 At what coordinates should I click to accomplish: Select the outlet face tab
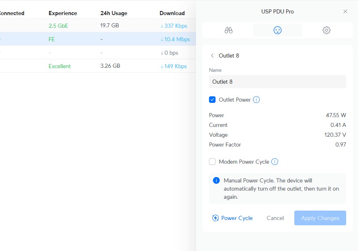[278, 30]
